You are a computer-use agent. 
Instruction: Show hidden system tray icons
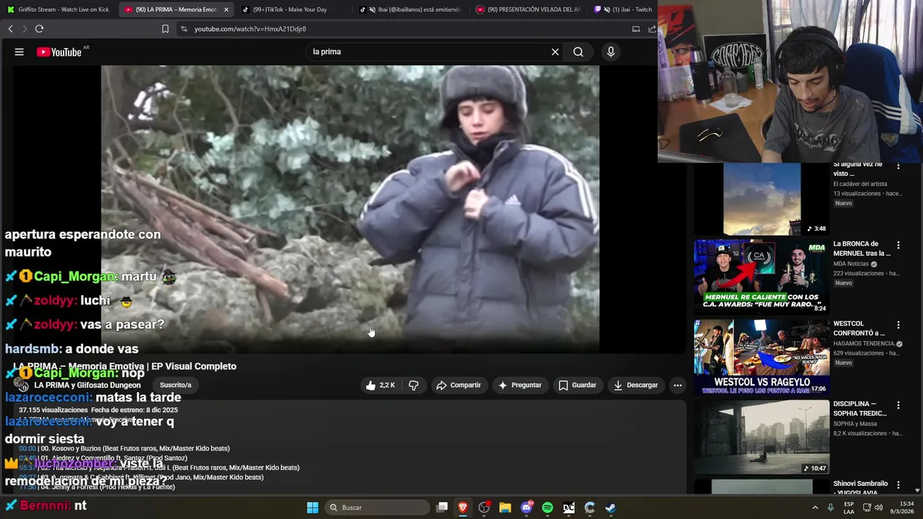pos(816,507)
